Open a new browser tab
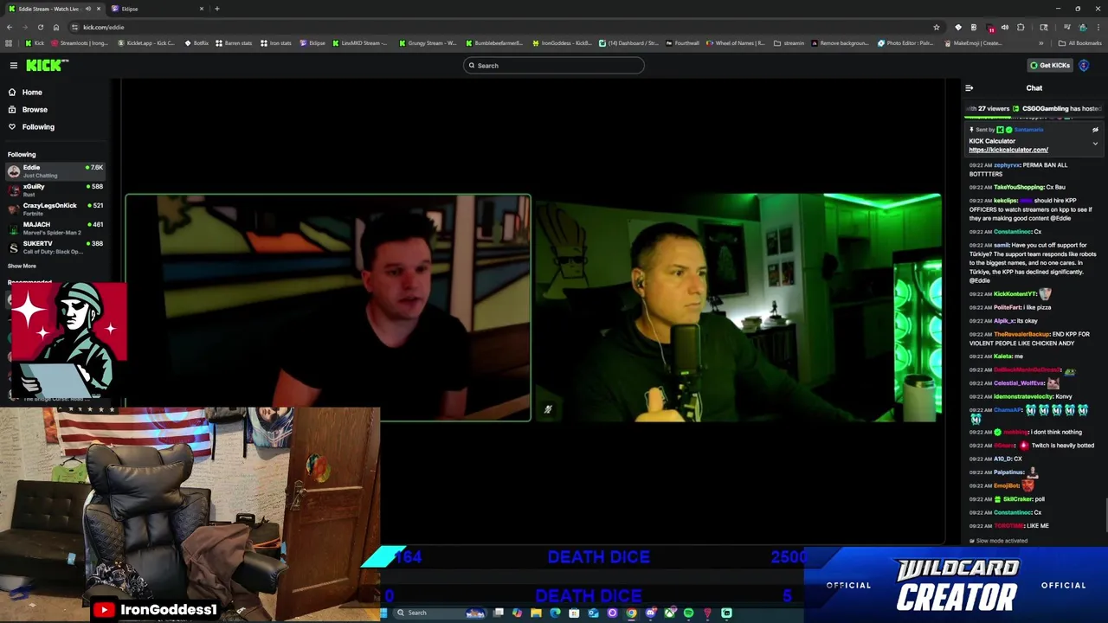Viewport: 1108px width, 623px height. [x=216, y=9]
